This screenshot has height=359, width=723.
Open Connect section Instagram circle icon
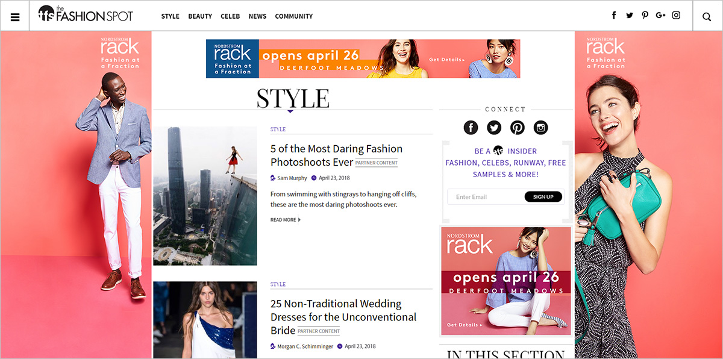click(541, 128)
